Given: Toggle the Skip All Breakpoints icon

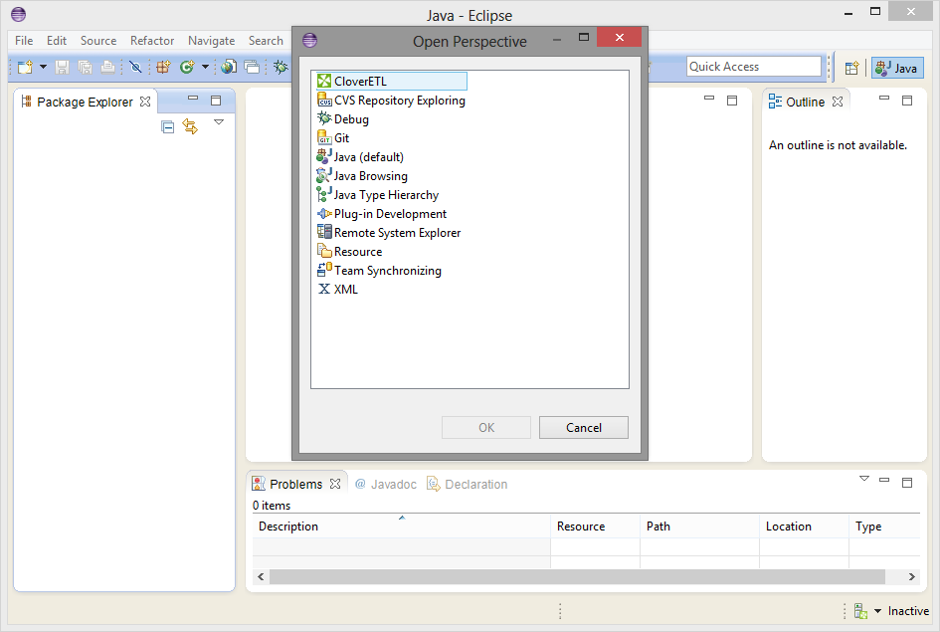Looking at the screenshot, I should coord(136,67).
